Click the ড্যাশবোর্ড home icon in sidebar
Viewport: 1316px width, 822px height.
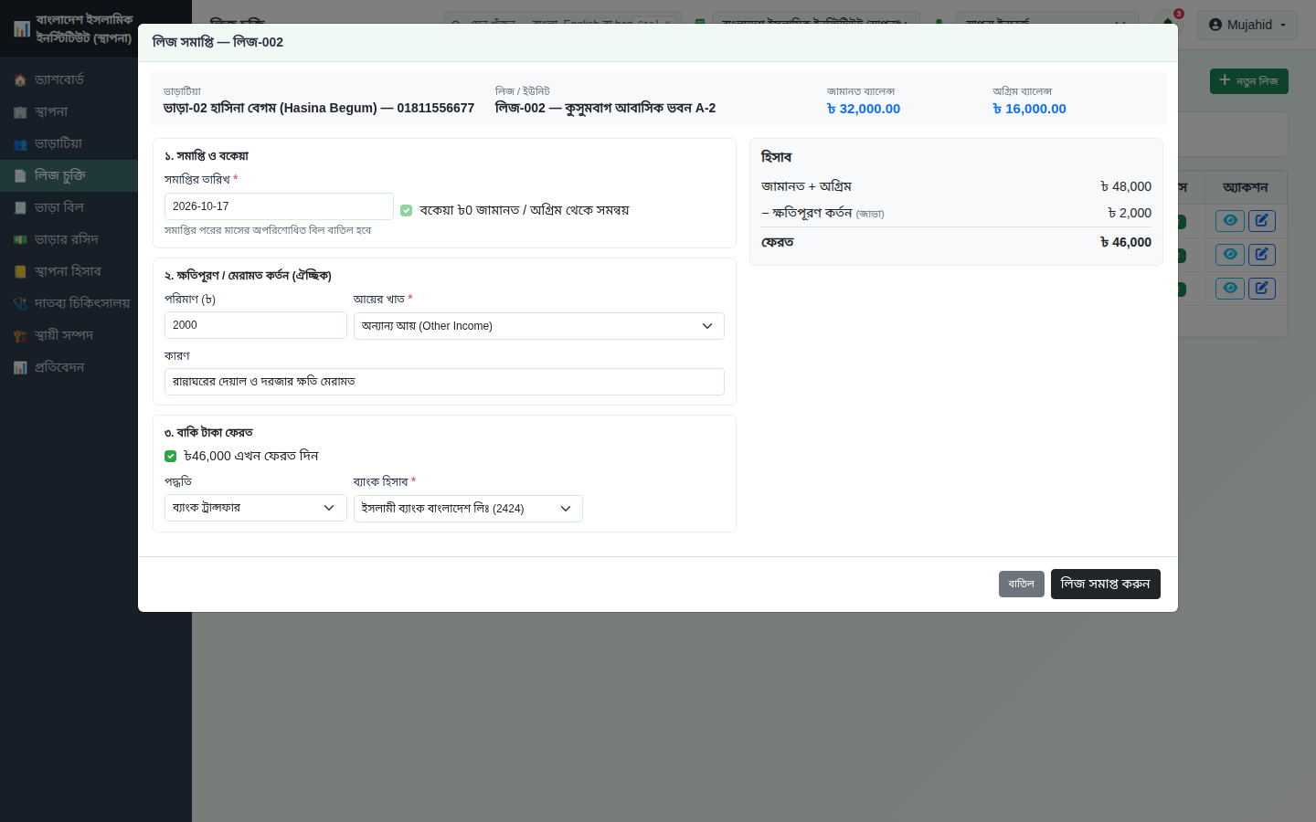click(x=20, y=80)
